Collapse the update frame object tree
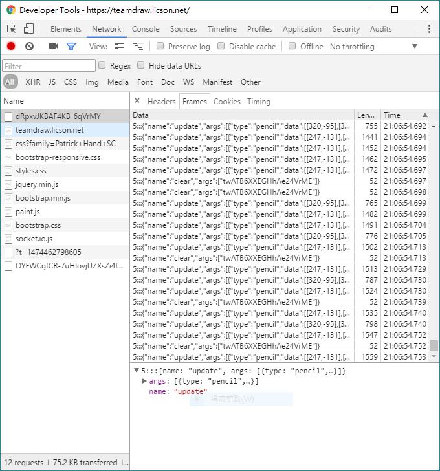 137,371
